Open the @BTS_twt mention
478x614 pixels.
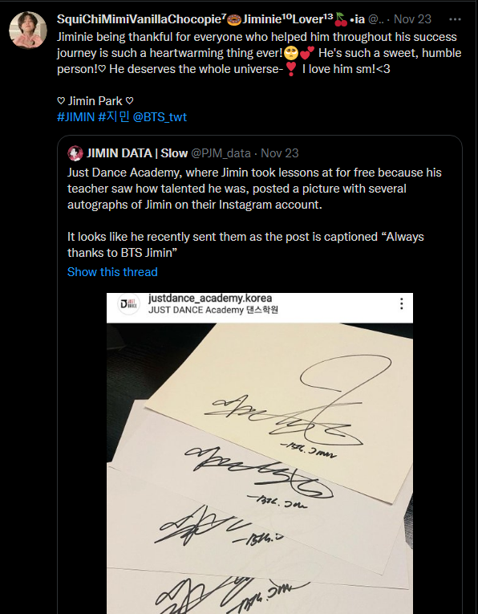[160, 117]
